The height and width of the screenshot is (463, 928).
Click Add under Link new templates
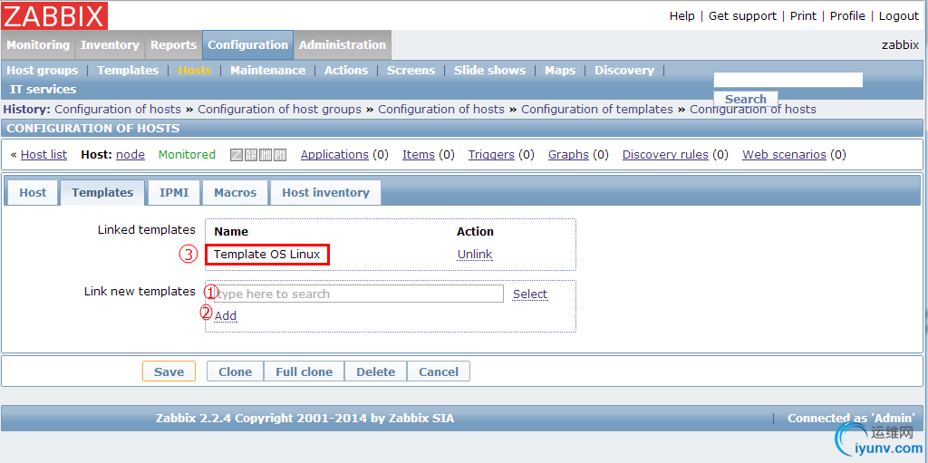[226, 316]
